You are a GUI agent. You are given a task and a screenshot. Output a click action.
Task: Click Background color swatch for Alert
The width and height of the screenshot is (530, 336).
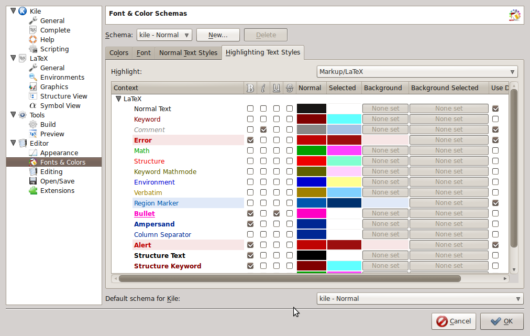point(385,245)
